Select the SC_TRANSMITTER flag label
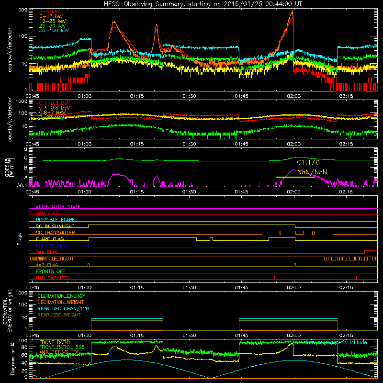This screenshot has width=383, height=383. click(x=56, y=233)
